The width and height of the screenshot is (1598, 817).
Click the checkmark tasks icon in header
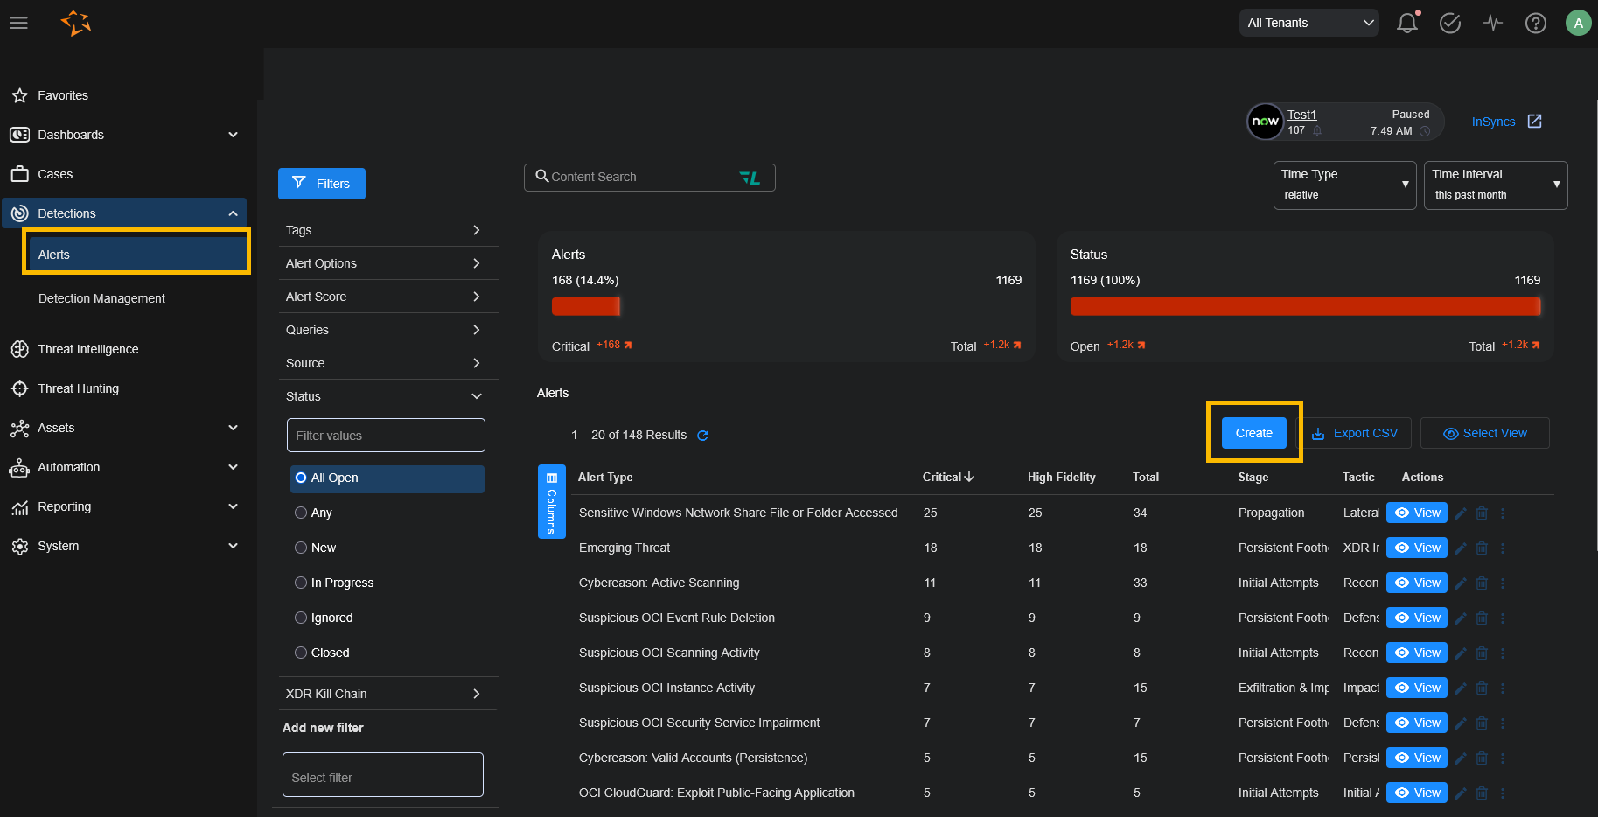click(1450, 24)
